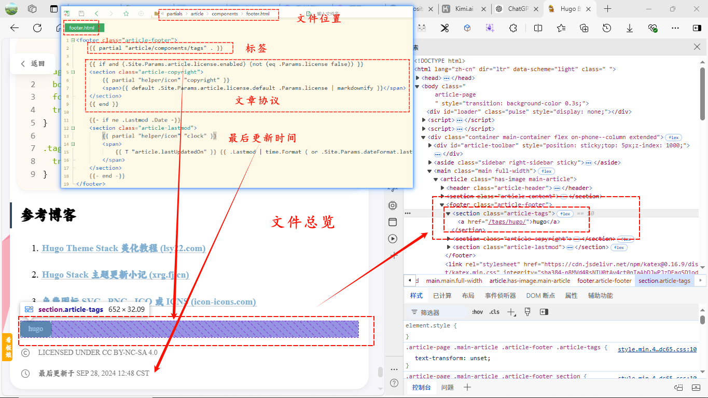Toggle the flex badge beside article-tags section
Image resolution: width=708 pixels, height=398 pixels.
click(565, 214)
